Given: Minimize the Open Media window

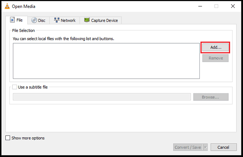Looking at the screenshot, I should 200,6.
